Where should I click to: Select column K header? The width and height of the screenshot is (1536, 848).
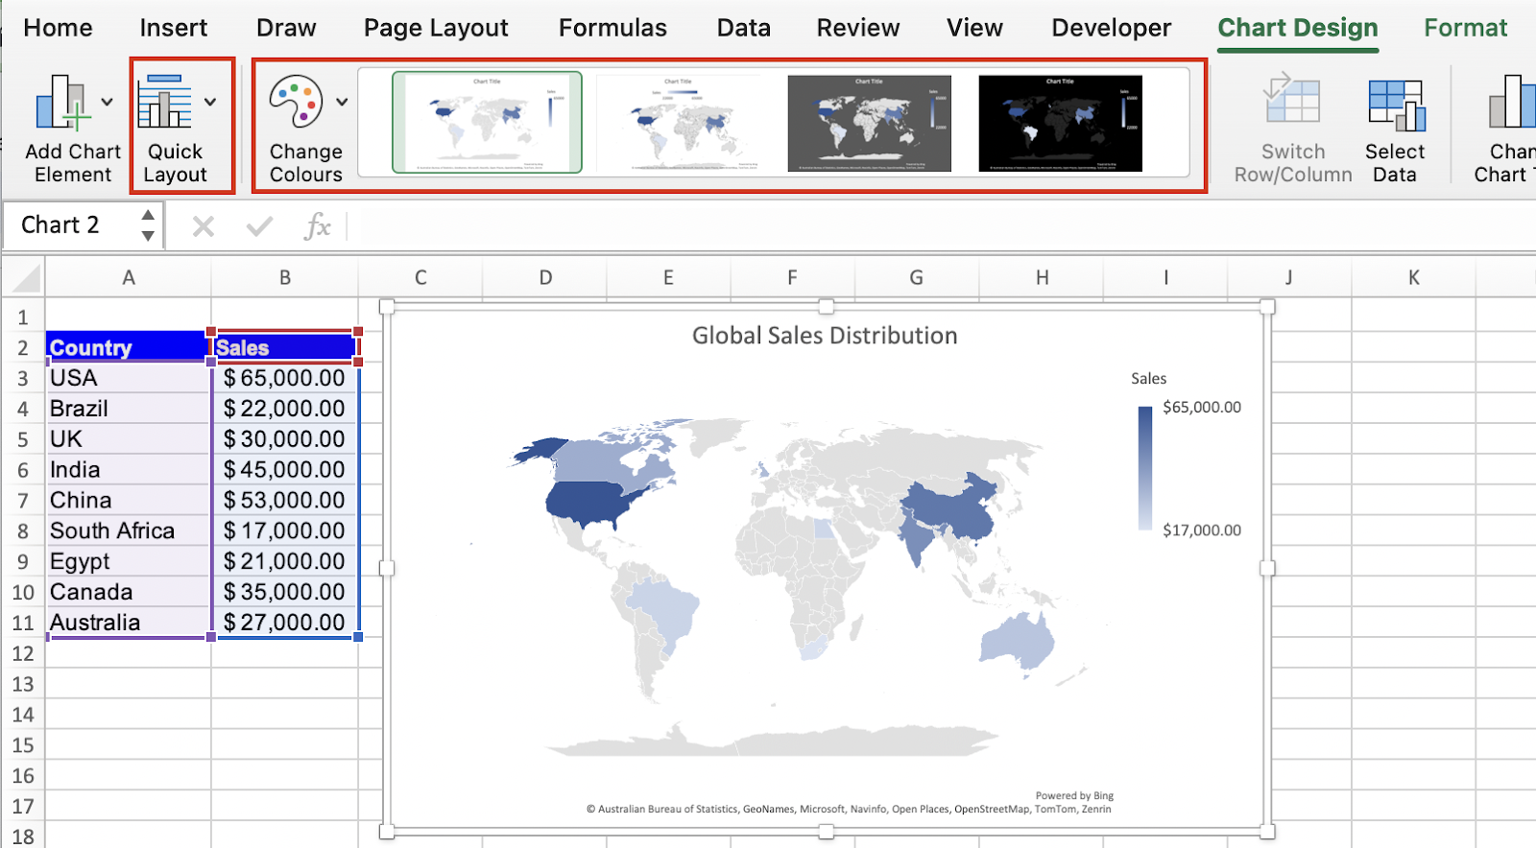coord(1413,277)
